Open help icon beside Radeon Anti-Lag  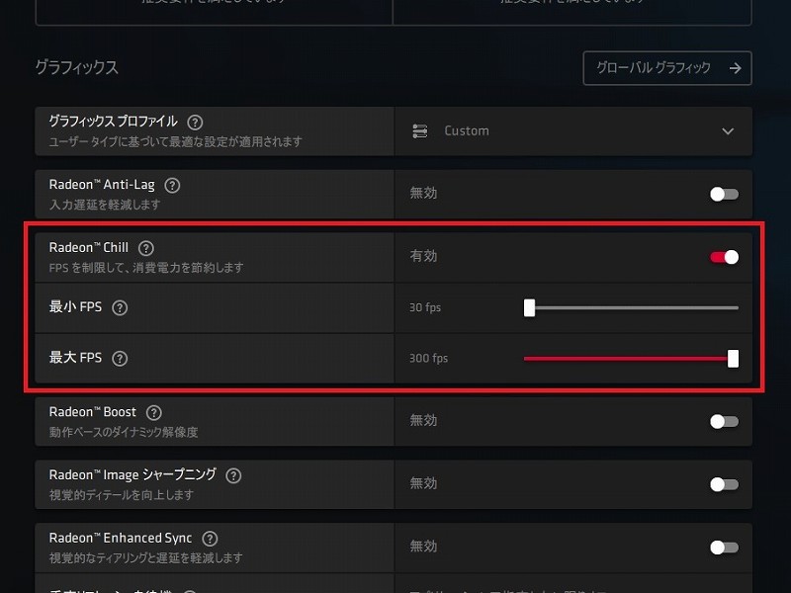tap(172, 185)
